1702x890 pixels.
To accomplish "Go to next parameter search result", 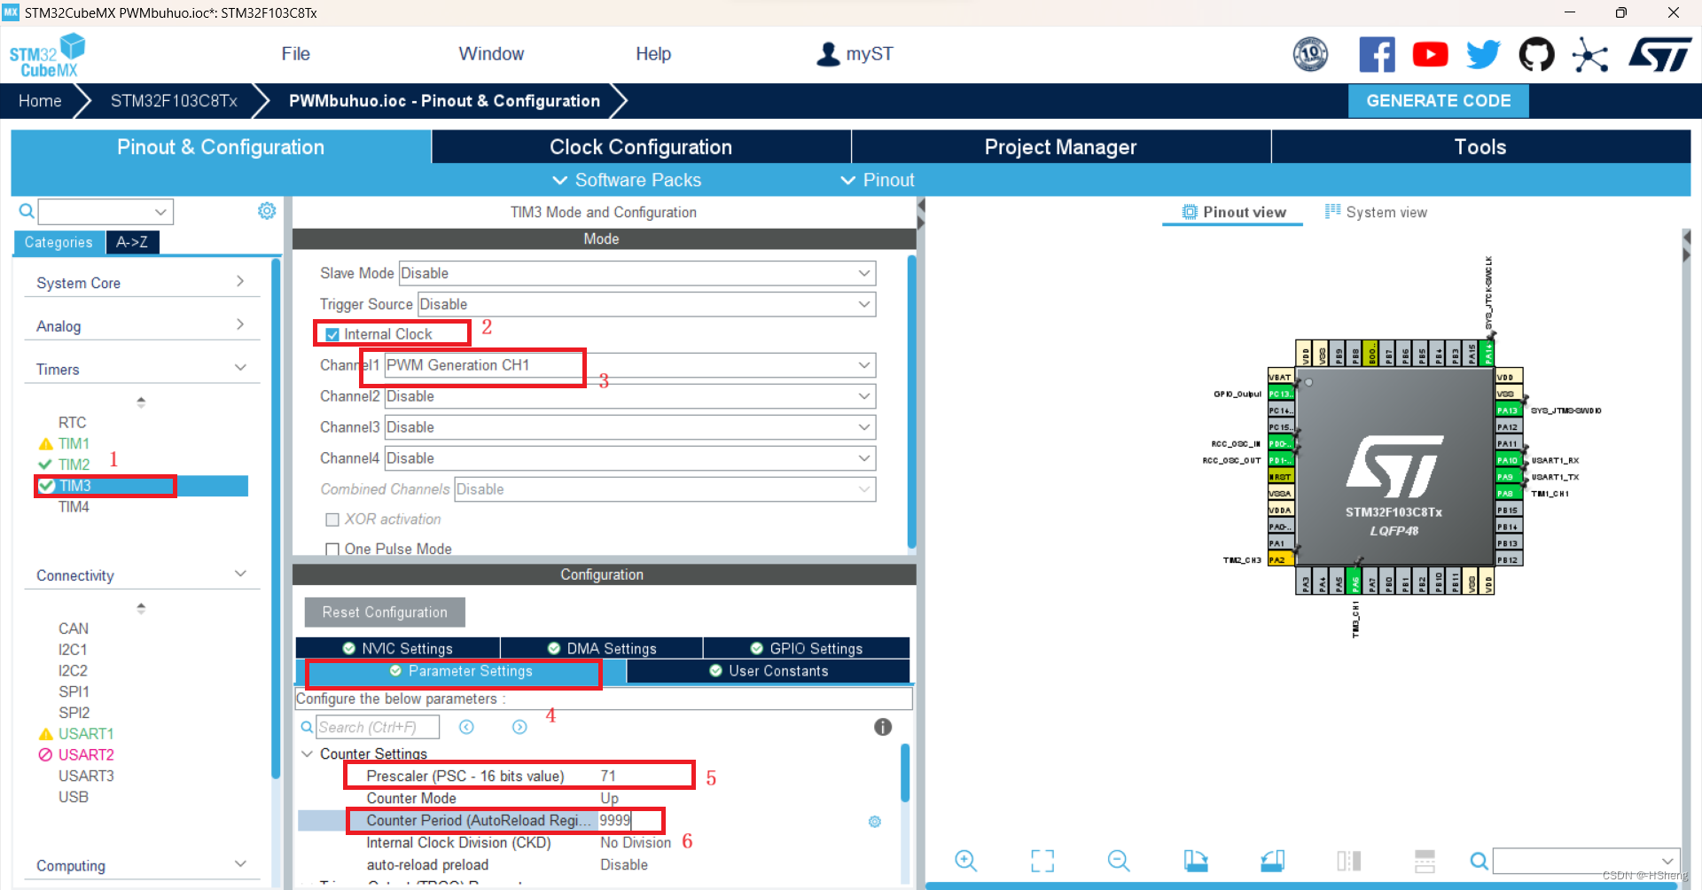I will pos(519,727).
